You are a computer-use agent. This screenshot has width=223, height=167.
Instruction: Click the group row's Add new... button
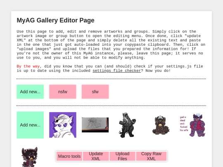click(x=30, y=92)
